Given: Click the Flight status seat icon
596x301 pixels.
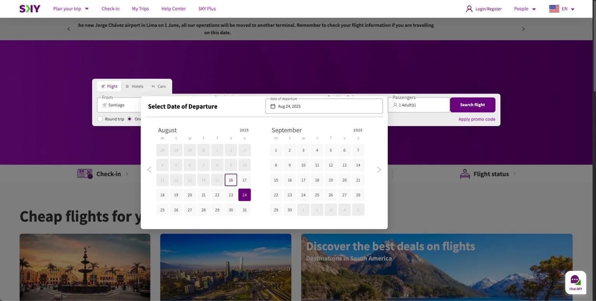Looking at the screenshot, I should point(465,174).
